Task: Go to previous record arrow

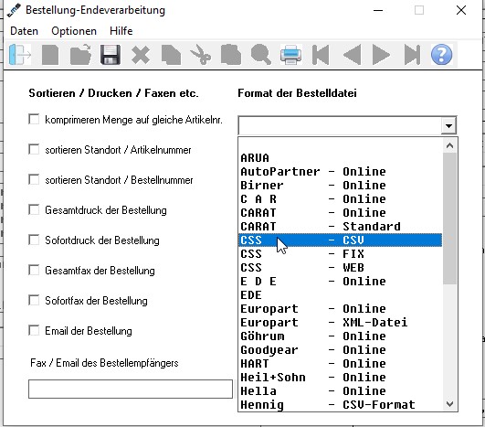Action: tap(353, 55)
